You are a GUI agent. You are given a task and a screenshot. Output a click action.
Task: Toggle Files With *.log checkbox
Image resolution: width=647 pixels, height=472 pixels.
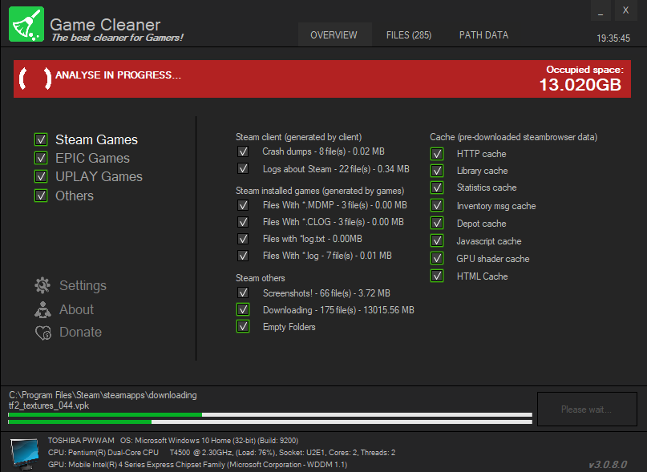tap(243, 256)
